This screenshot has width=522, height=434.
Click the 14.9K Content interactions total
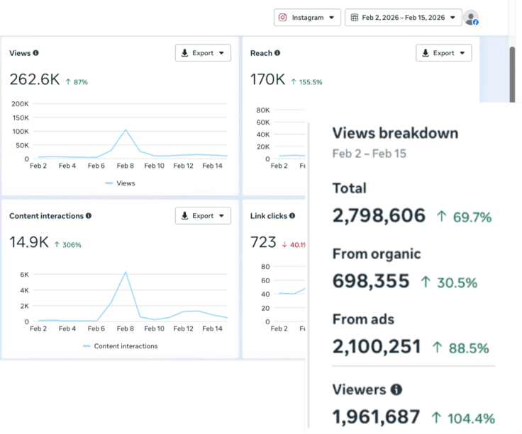tap(29, 243)
